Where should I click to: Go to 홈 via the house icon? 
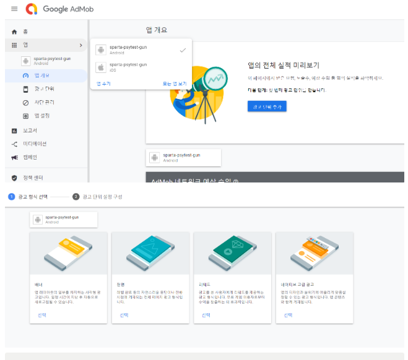coord(14,32)
